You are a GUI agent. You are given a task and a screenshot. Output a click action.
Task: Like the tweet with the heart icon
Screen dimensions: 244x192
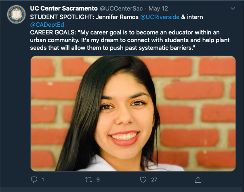click(x=143, y=179)
